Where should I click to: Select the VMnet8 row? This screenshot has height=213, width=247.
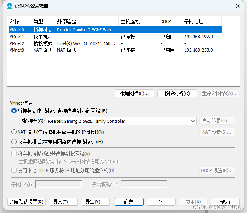pos(115,50)
